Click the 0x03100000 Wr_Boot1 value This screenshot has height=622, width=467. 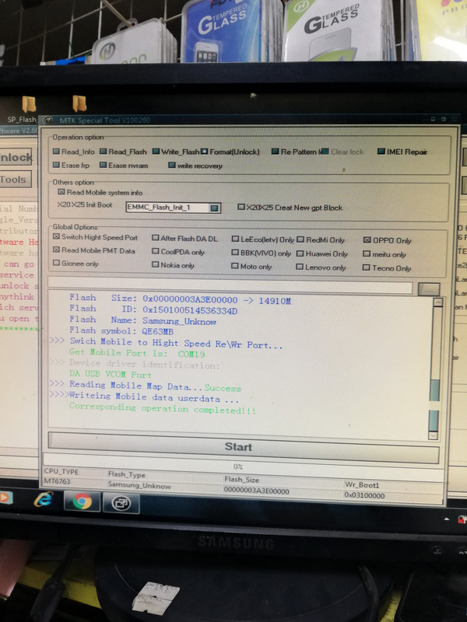[364, 495]
